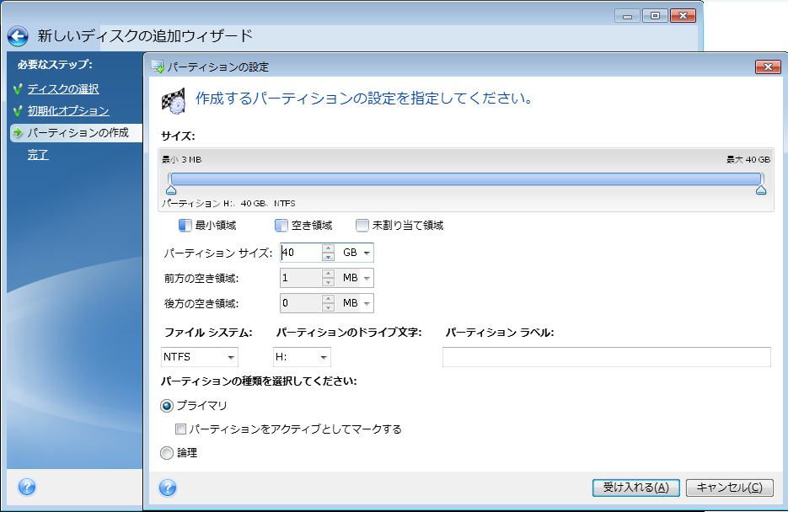Go to 初期化オプション step
This screenshot has height=512, width=788.
pyautogui.click(x=68, y=111)
